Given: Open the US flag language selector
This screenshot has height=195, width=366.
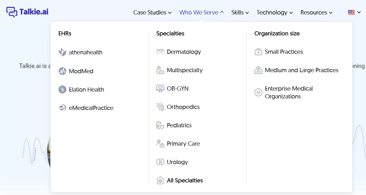Looking at the screenshot, I should click(354, 12).
